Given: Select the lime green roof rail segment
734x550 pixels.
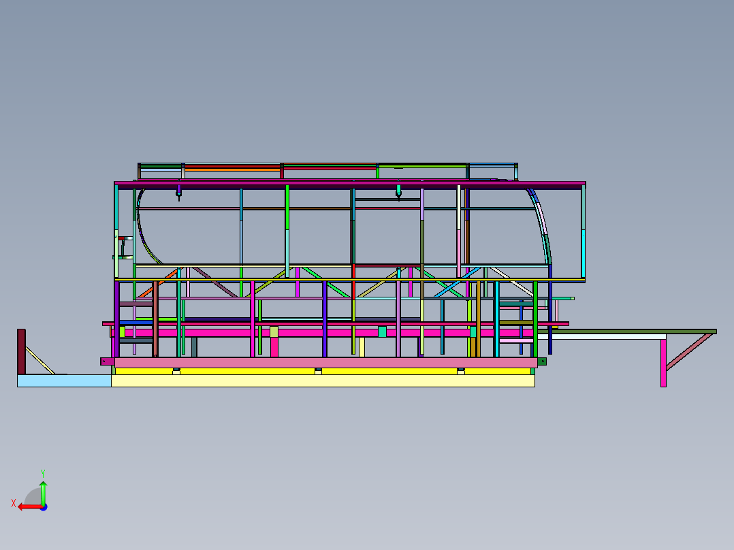Looking at the screenshot, I should [422, 165].
